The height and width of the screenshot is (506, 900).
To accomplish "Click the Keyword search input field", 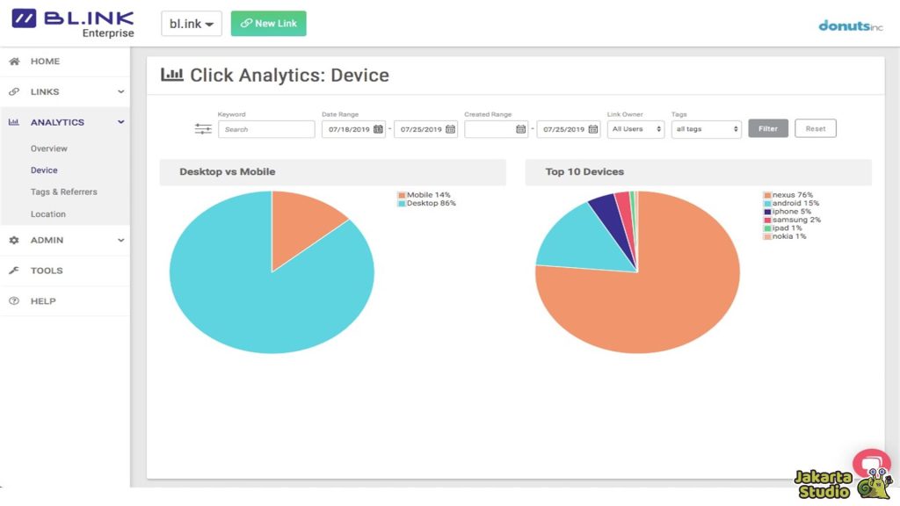I will pos(266,129).
